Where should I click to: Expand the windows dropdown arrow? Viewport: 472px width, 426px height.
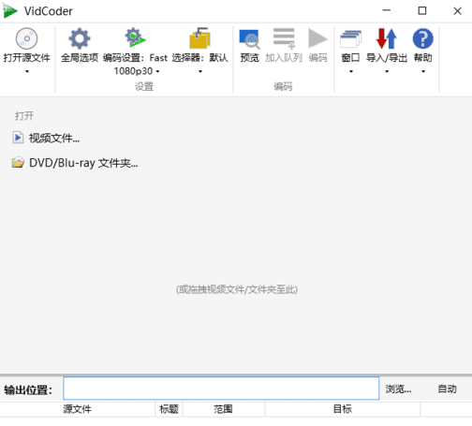(x=351, y=71)
